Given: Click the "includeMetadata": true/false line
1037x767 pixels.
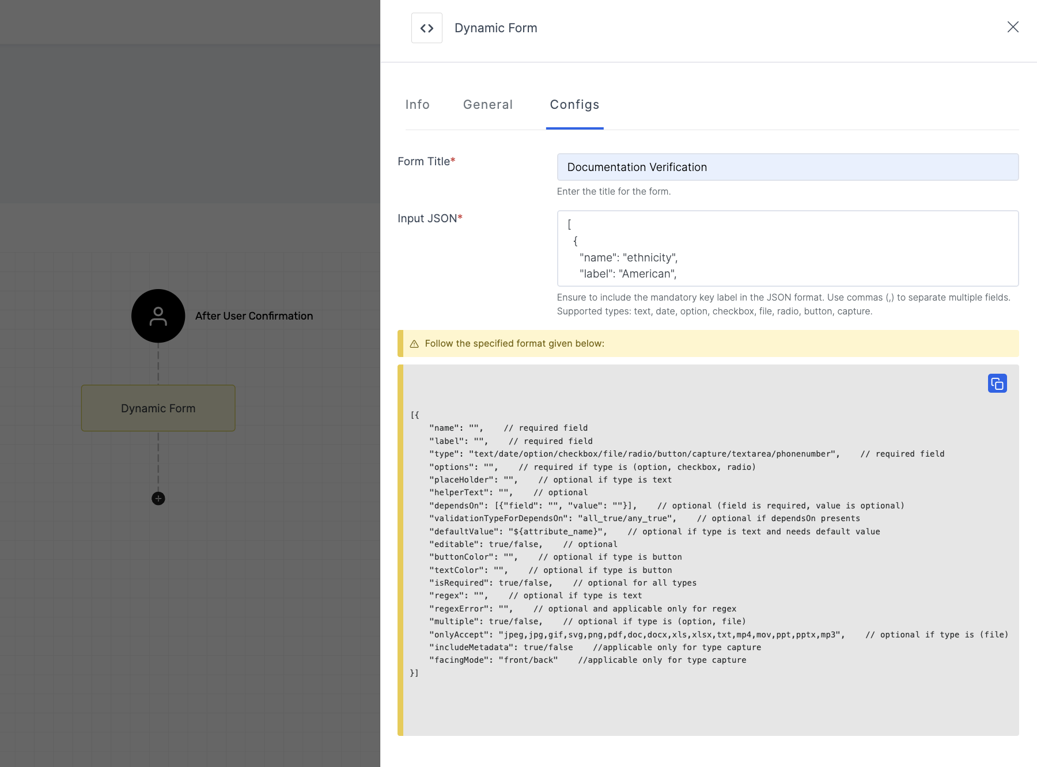Looking at the screenshot, I should coord(595,647).
